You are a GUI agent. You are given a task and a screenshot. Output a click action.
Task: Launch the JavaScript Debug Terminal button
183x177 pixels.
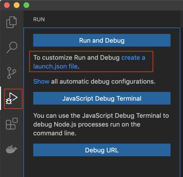(x=102, y=98)
